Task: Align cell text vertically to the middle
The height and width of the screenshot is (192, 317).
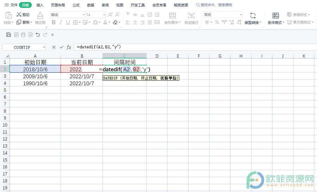Action: [x=135, y=14]
